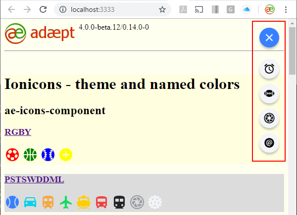Click the black subway icon

point(119,202)
